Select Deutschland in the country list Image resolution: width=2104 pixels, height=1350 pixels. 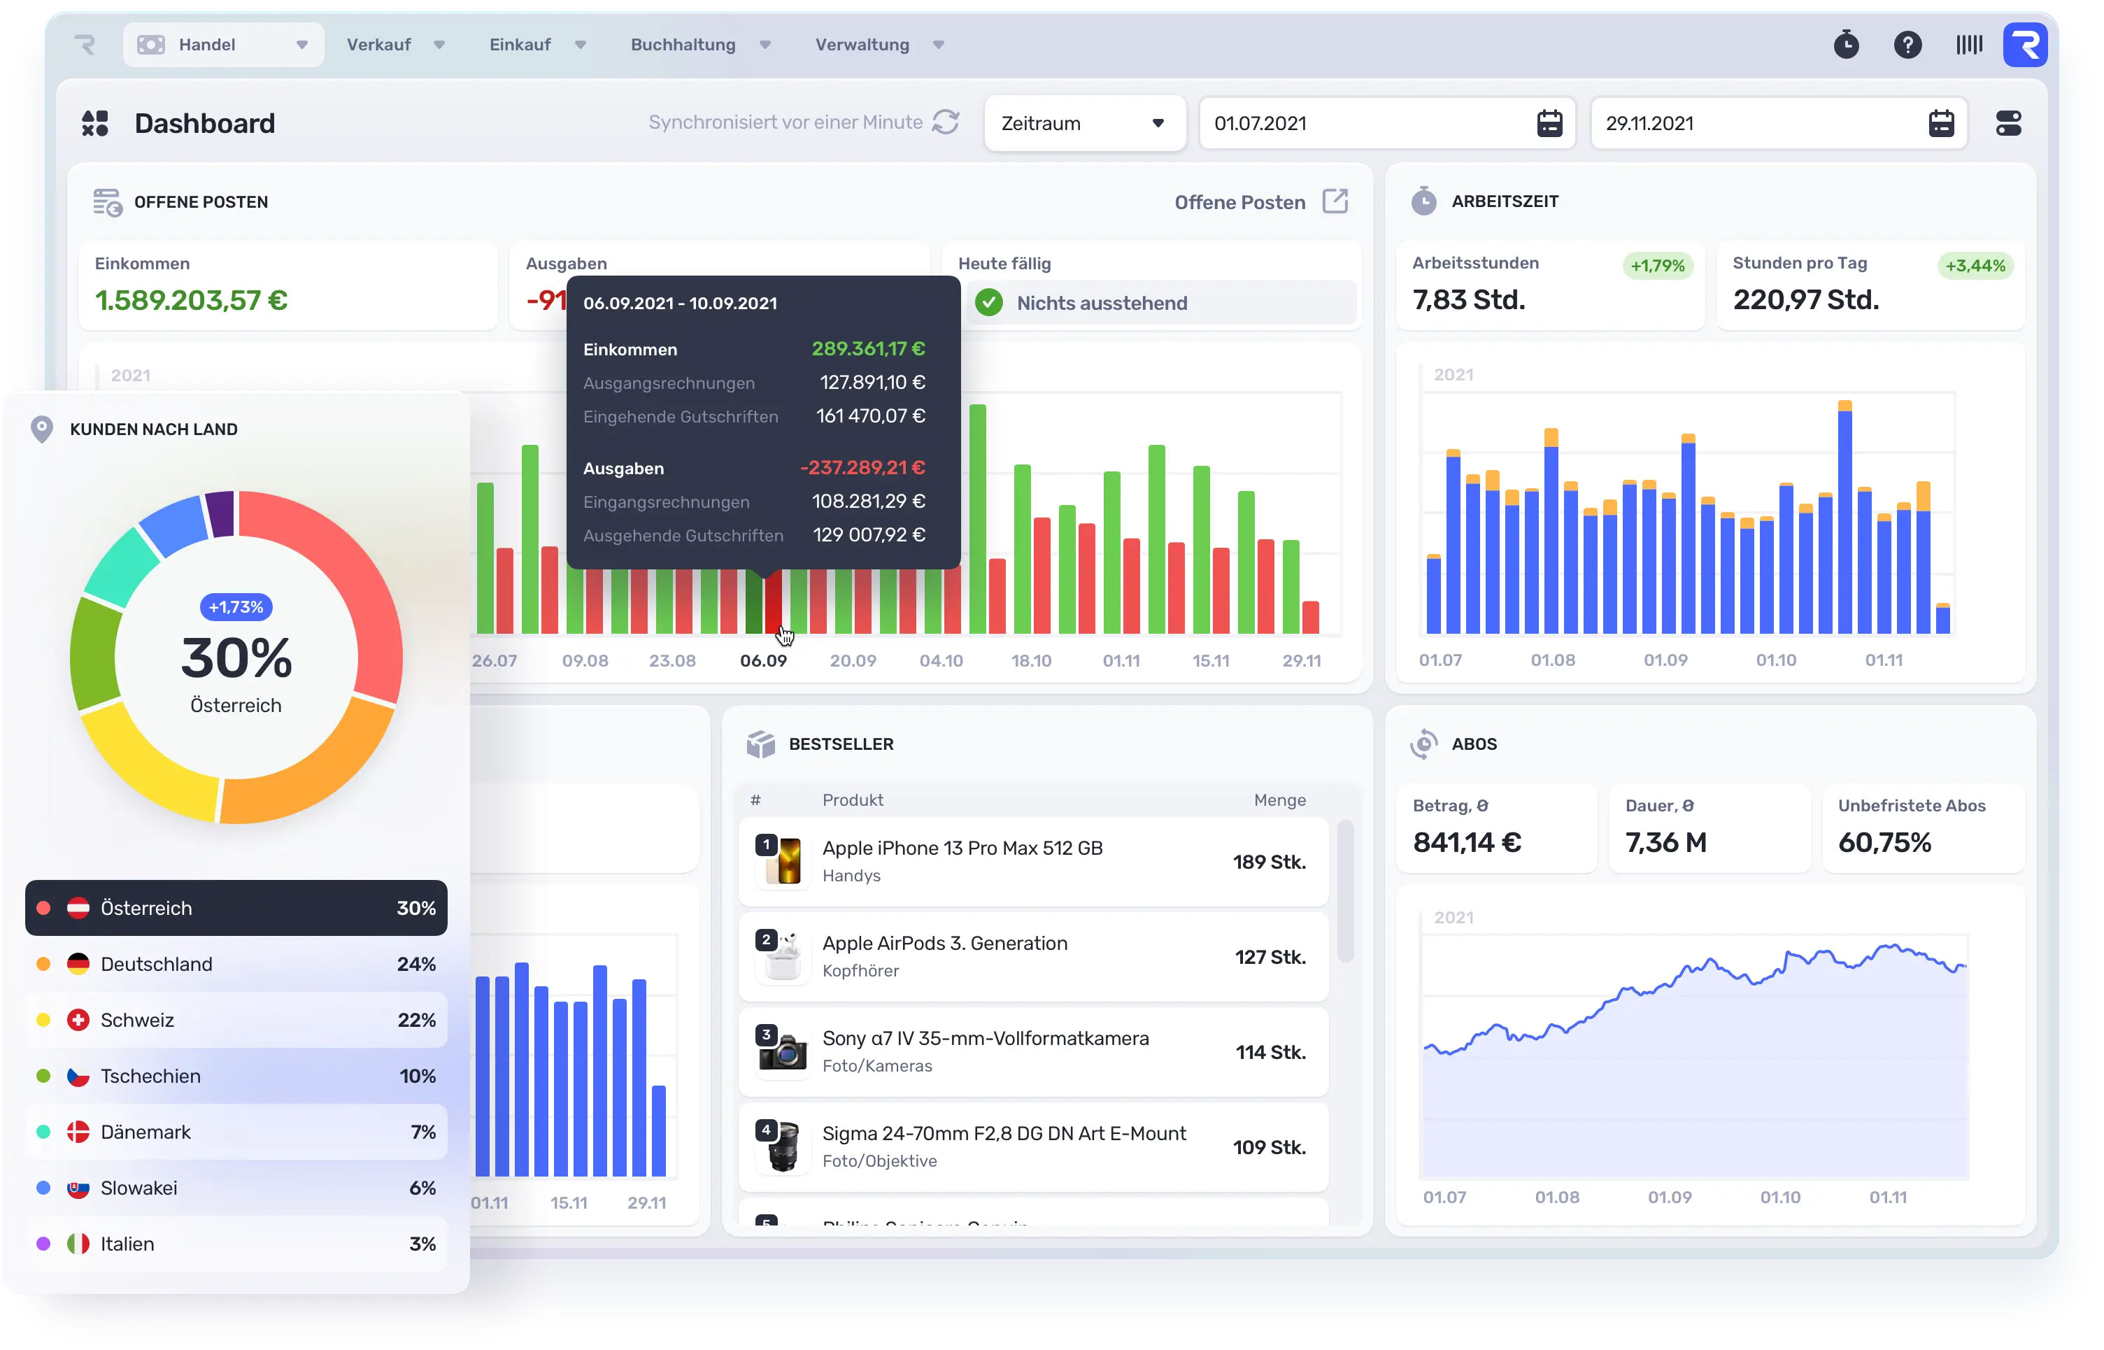pos(236,965)
